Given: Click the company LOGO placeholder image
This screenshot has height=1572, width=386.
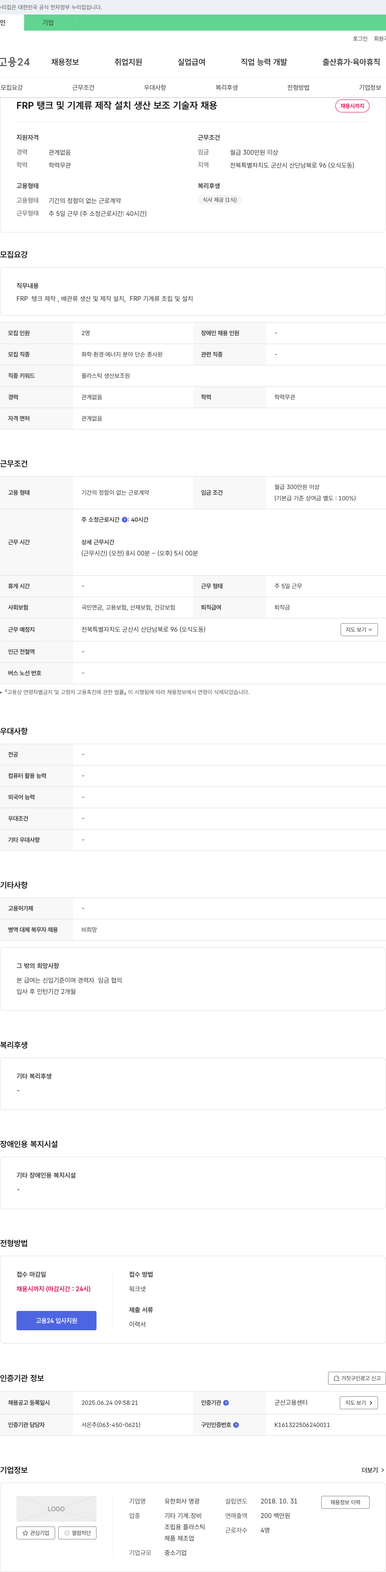Looking at the screenshot, I should 56,1508.
